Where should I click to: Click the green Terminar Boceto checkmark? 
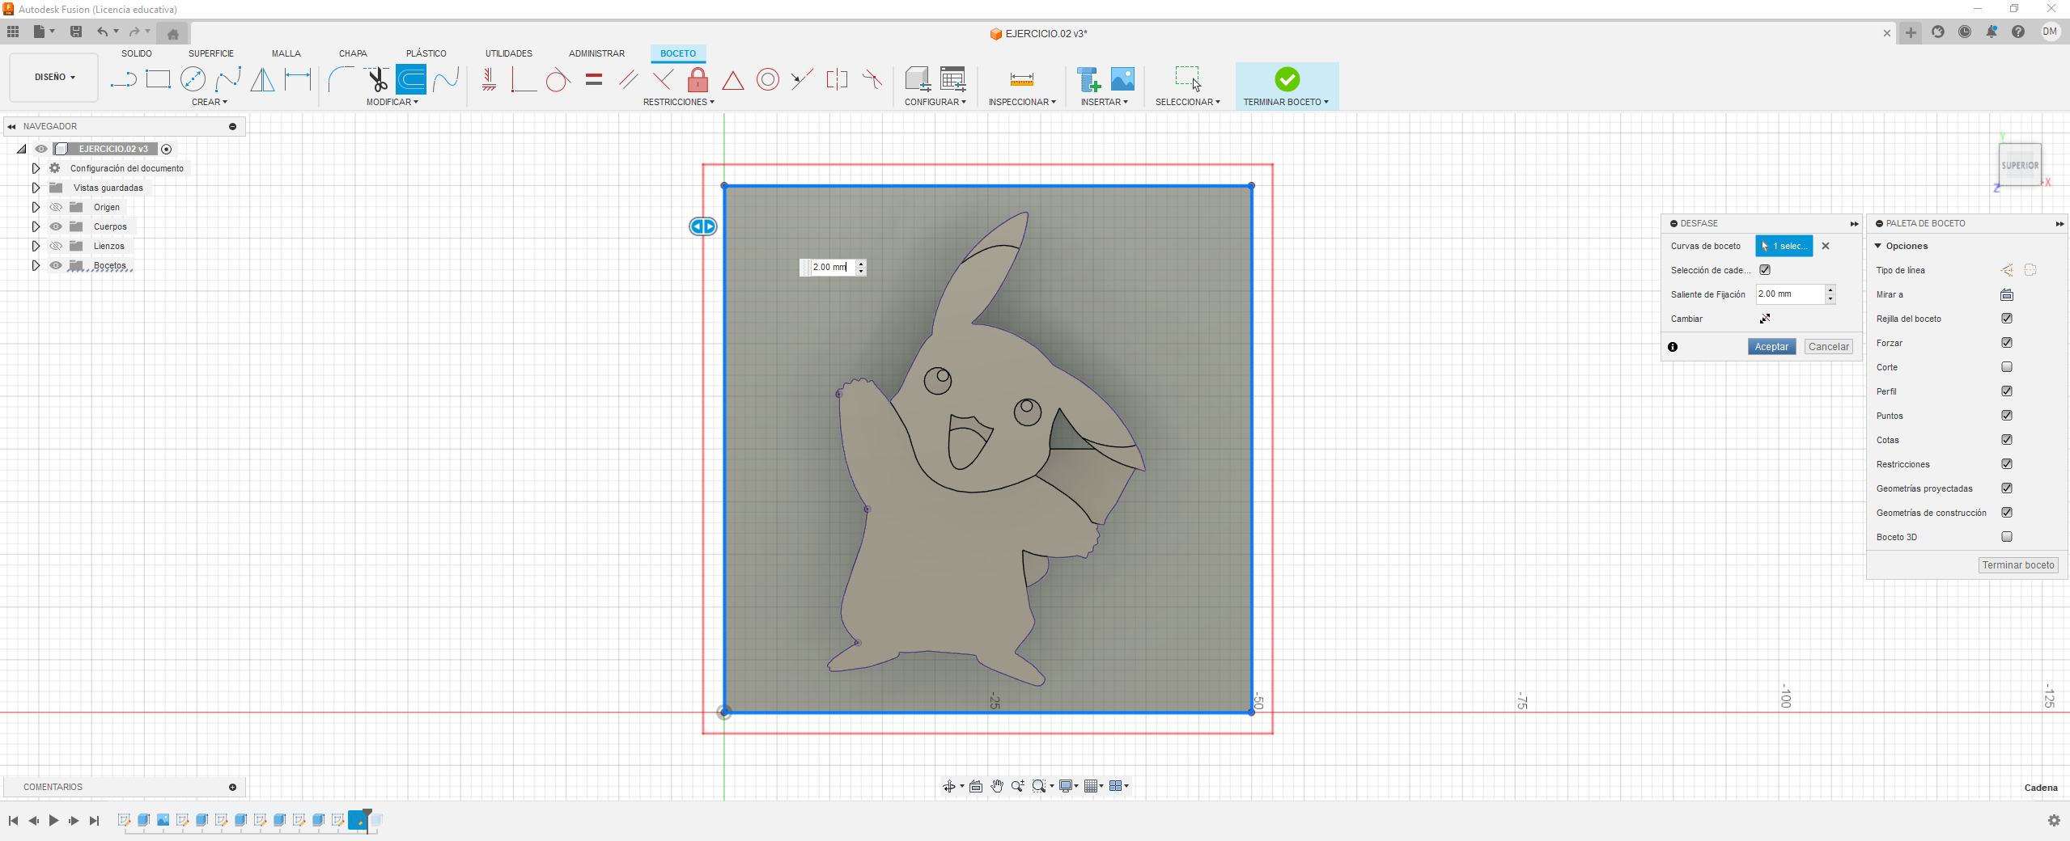point(1287,79)
